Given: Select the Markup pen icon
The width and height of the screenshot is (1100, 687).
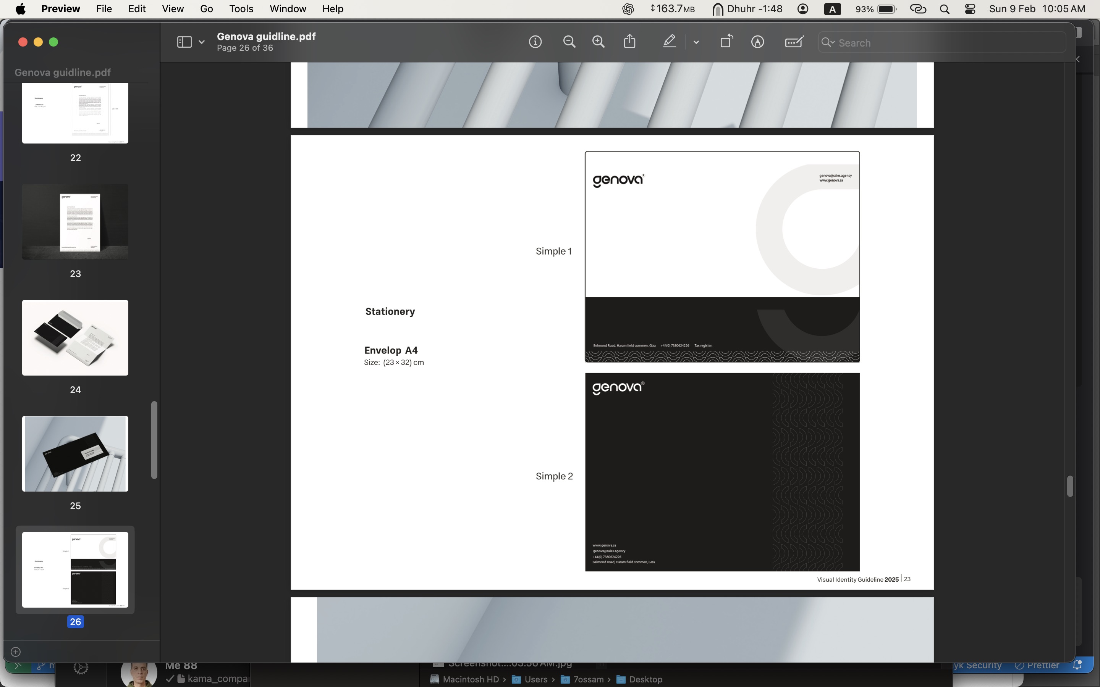Looking at the screenshot, I should [x=669, y=42].
